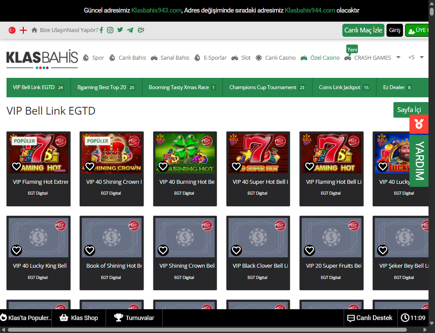Image resolution: width=435 pixels, height=333 pixels.
Task: Click the green ÜYE register button
Action: tap(417, 30)
